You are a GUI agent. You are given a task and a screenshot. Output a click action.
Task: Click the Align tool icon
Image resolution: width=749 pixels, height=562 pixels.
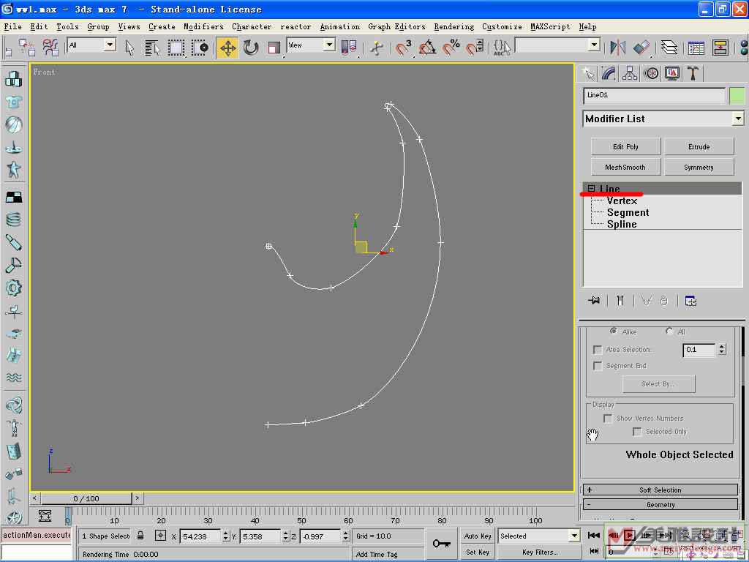(641, 48)
